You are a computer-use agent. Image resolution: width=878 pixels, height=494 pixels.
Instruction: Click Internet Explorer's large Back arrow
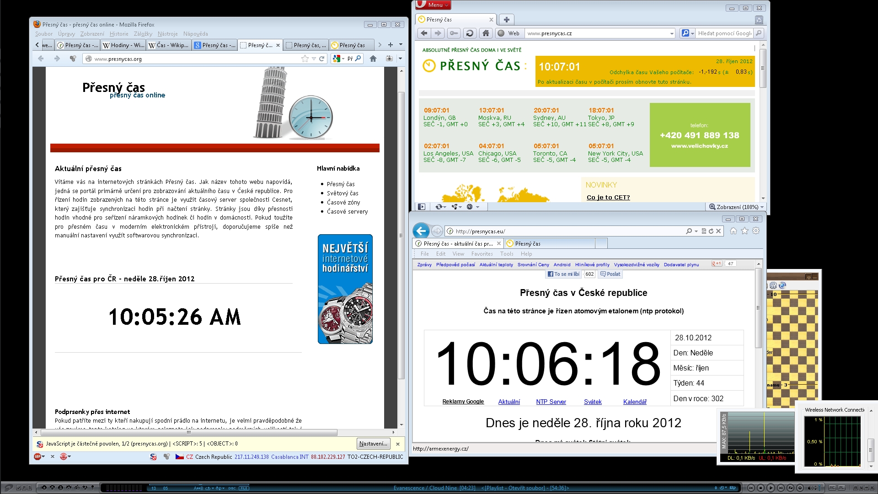421,231
